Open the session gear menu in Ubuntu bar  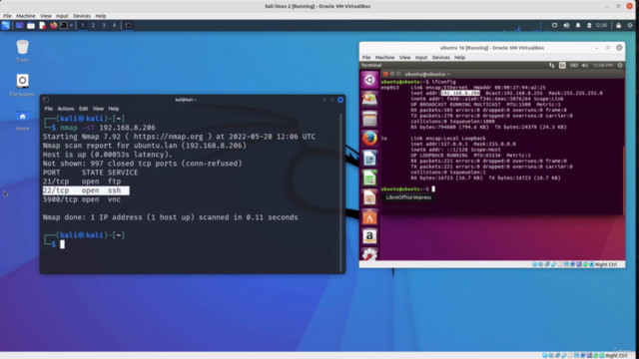pos(620,65)
